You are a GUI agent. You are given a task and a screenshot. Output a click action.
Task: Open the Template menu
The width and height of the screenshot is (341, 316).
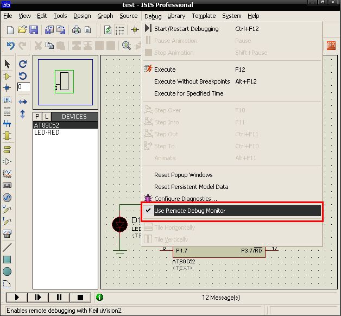(204, 16)
